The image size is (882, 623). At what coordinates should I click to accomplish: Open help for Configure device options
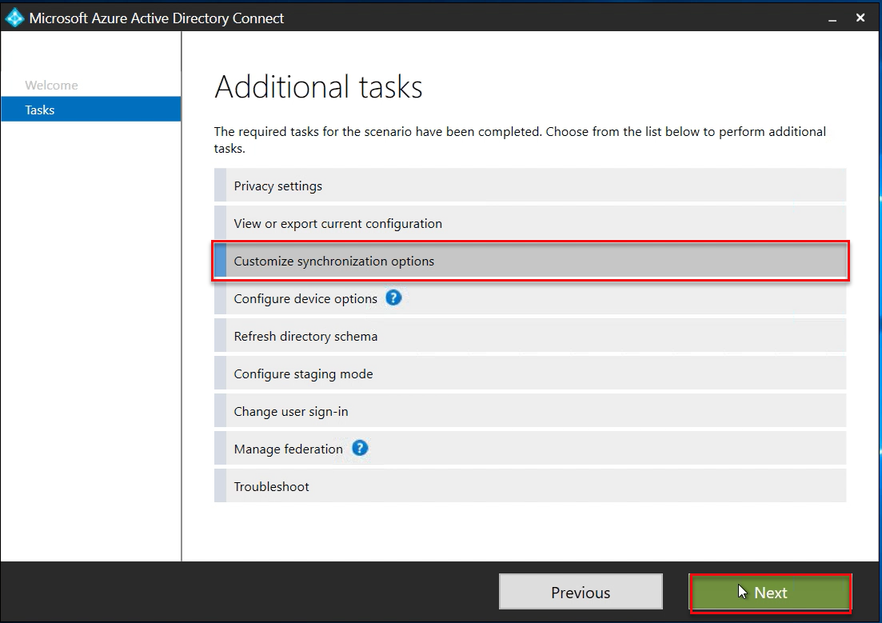393,298
